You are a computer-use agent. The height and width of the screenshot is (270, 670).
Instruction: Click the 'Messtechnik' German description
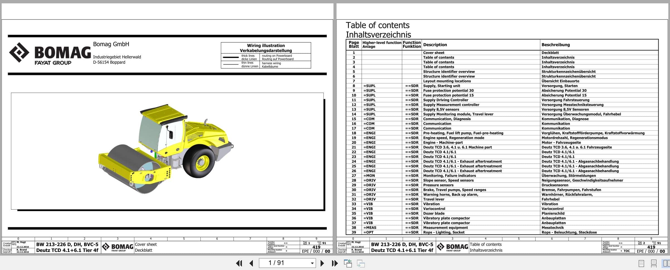click(552, 227)
